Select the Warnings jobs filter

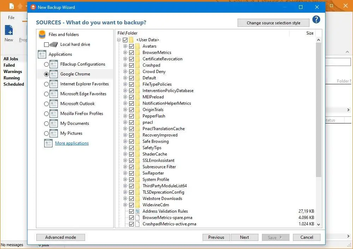pos(13,72)
